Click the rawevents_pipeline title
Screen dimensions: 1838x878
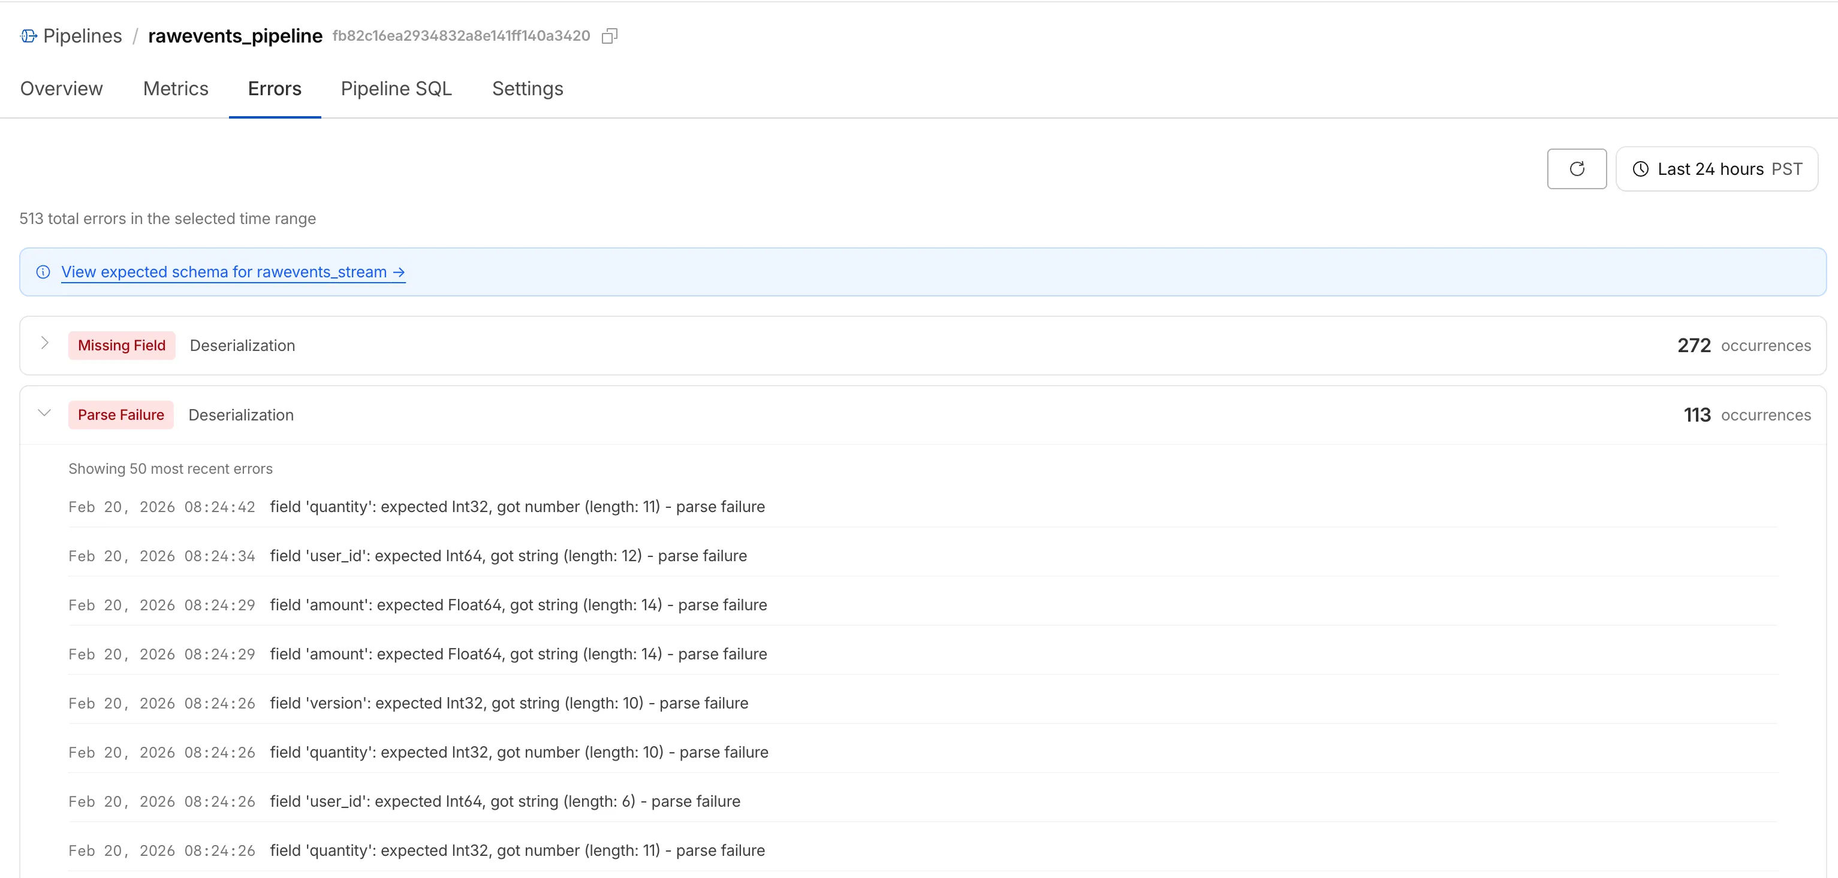coord(235,35)
